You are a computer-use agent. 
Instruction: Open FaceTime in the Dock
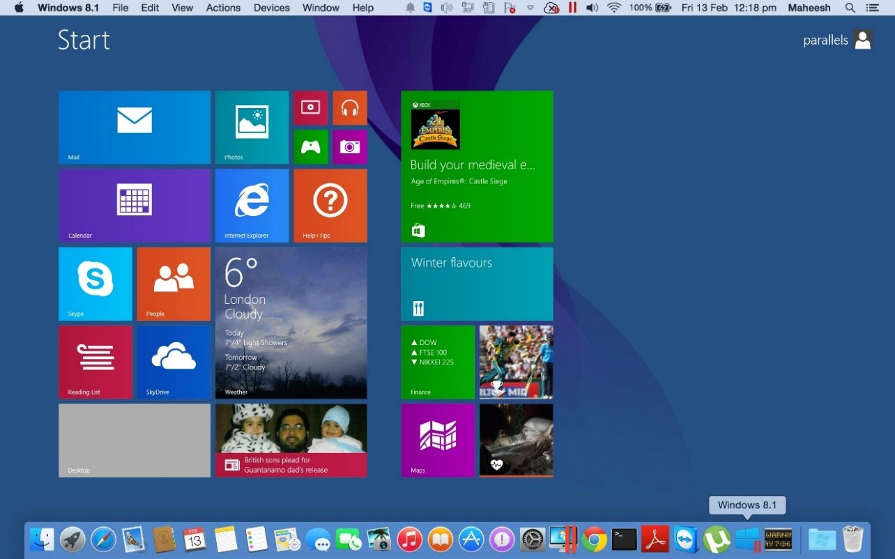[349, 539]
